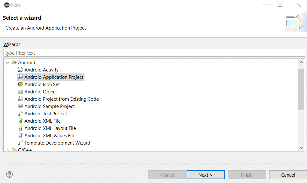Click the Next button
Screen dimensions: 307x183
pyautogui.click(x=206, y=175)
